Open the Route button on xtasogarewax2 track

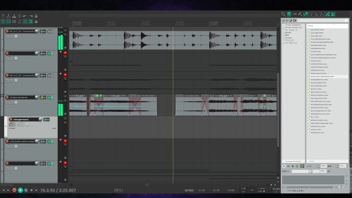click(47, 120)
